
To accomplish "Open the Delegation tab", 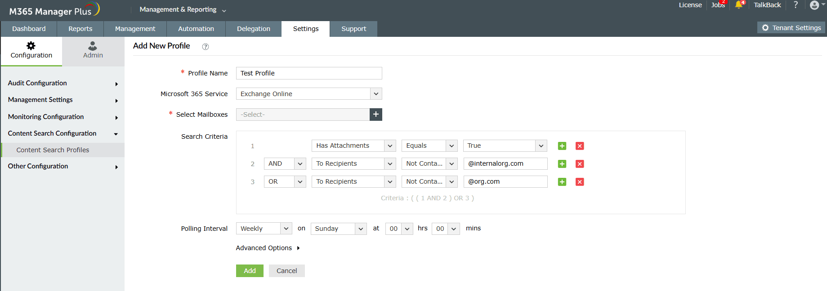I will (254, 29).
